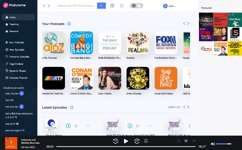The image size is (242, 150).
Task: Favourite the Radiolab episode with heart
Action: 76,126
